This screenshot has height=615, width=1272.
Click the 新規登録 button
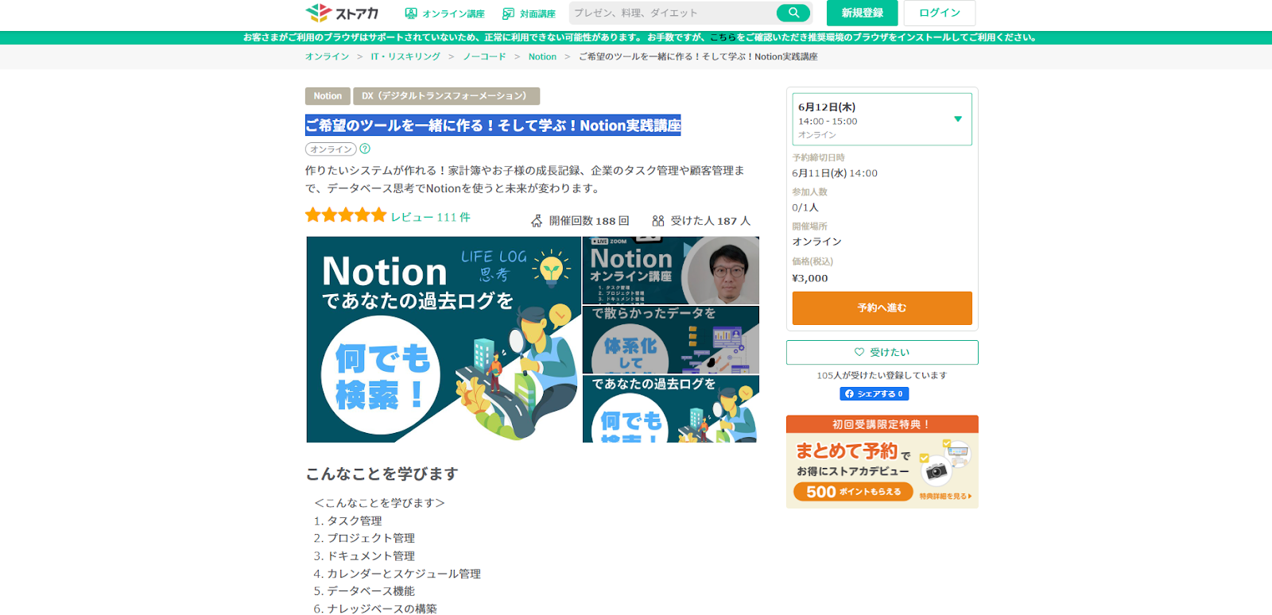click(862, 13)
